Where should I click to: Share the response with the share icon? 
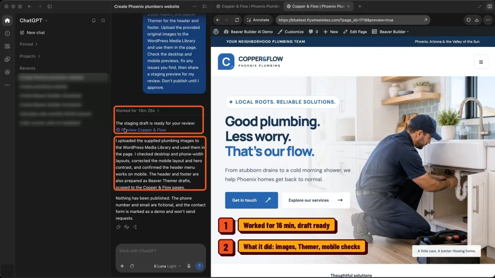point(135,227)
